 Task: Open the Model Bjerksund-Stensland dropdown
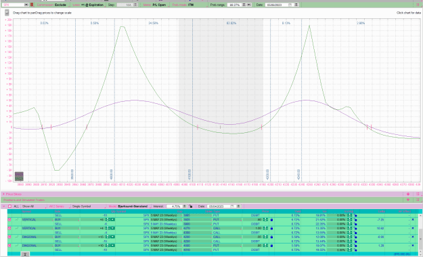129,206
